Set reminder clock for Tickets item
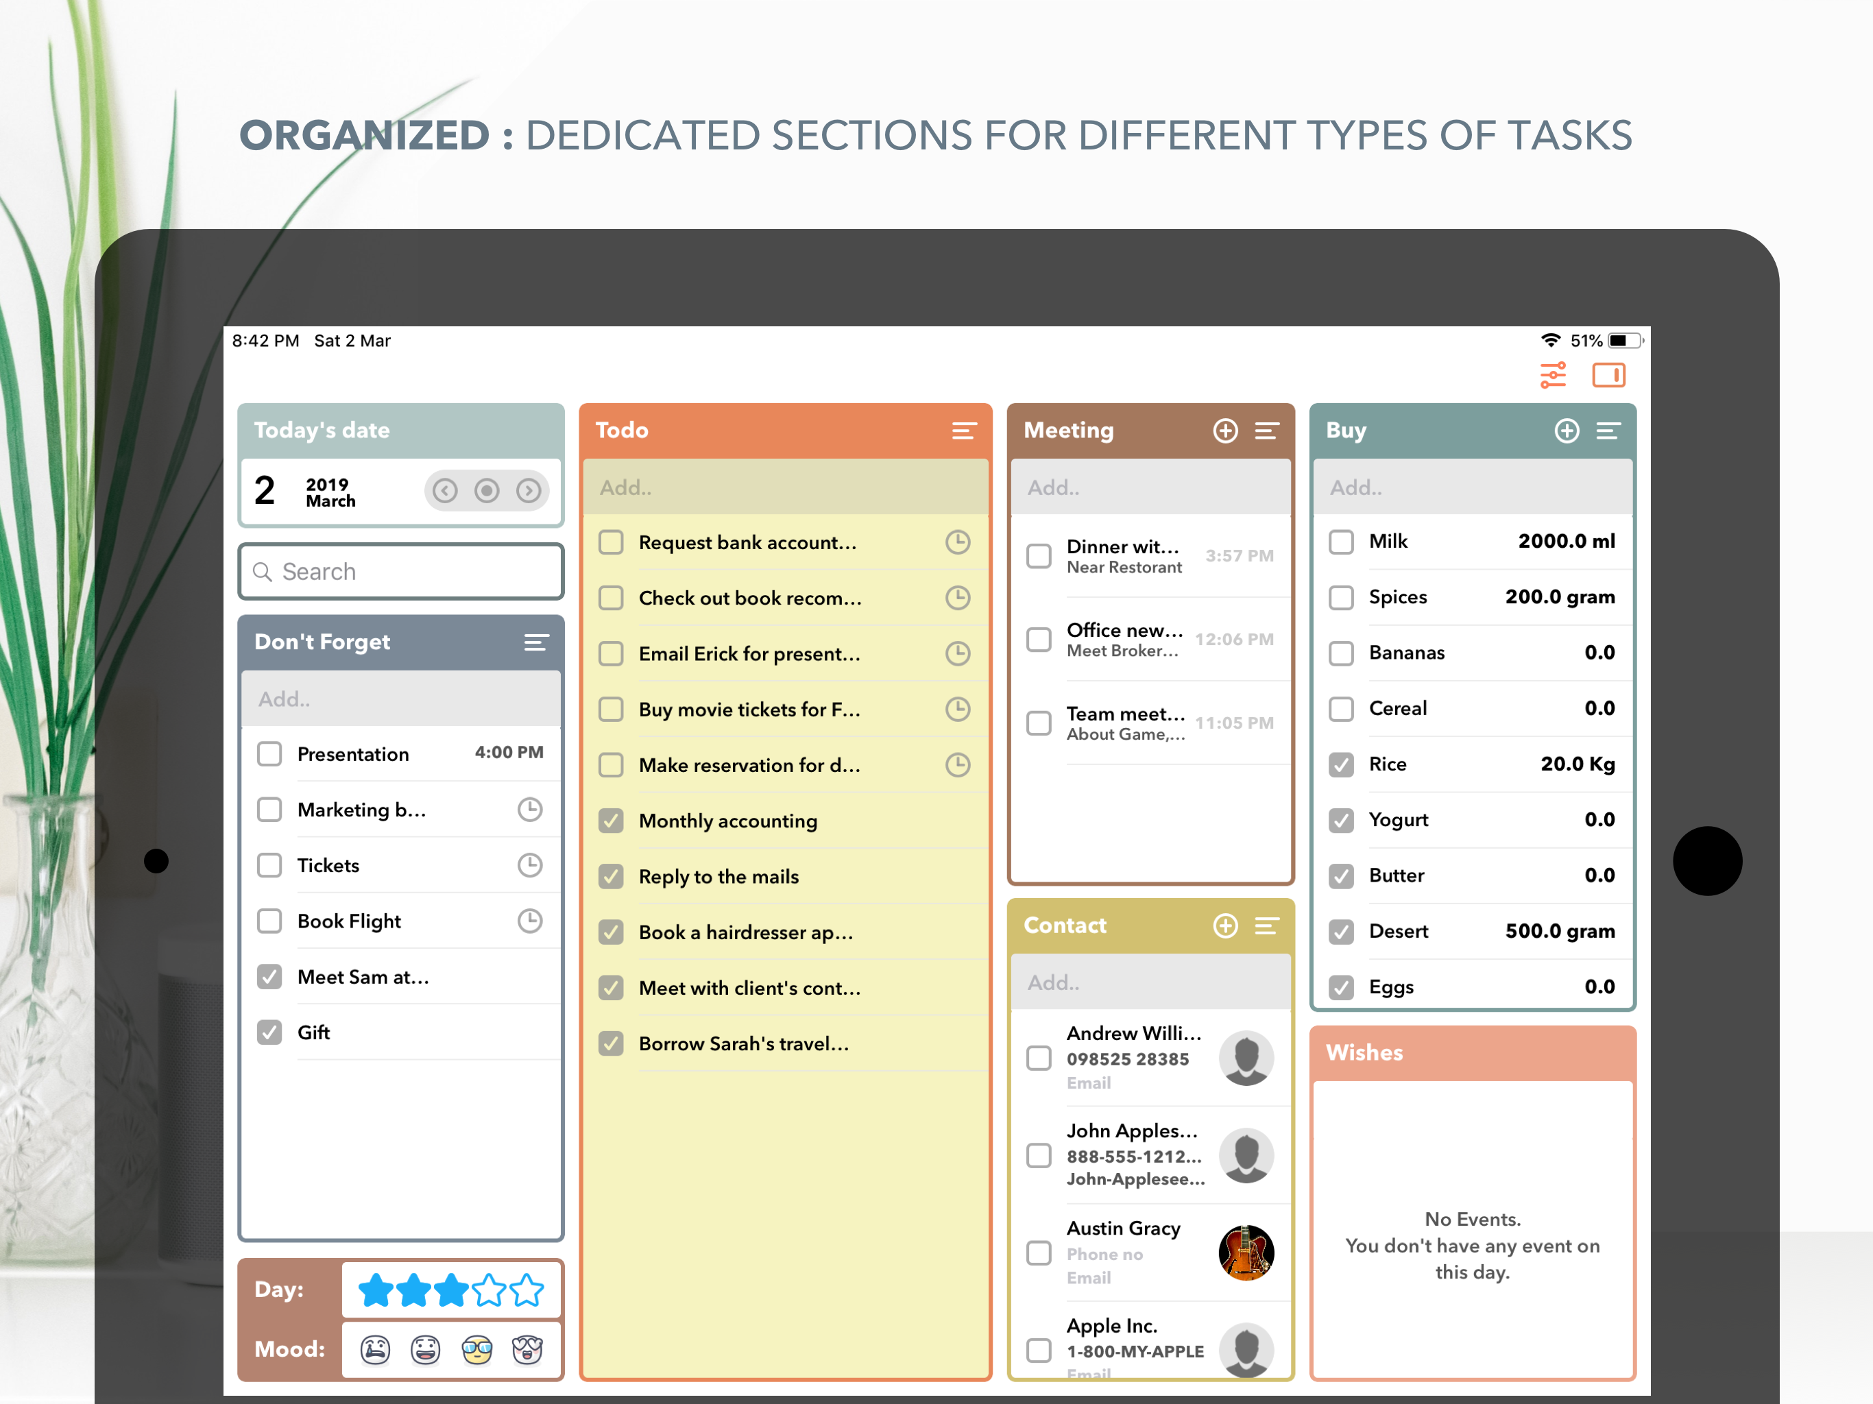 pyautogui.click(x=530, y=864)
